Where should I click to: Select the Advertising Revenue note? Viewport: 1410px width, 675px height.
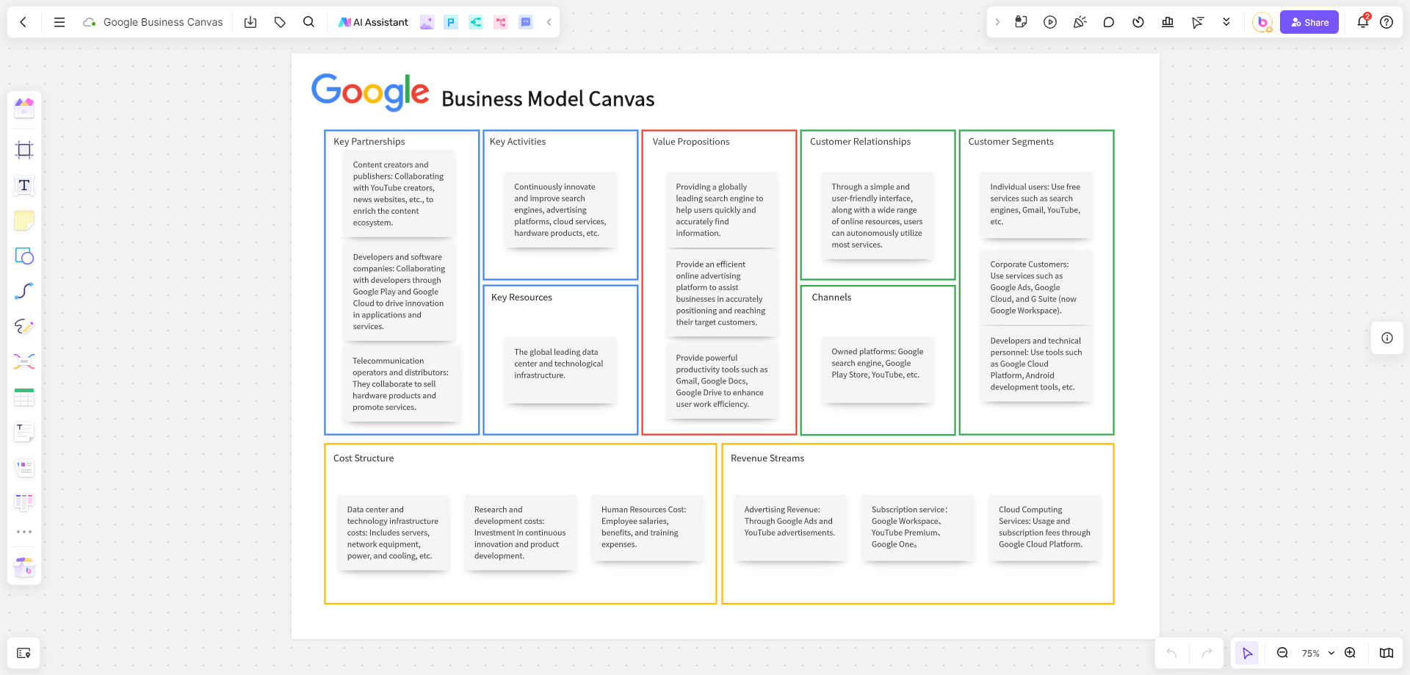coord(790,528)
